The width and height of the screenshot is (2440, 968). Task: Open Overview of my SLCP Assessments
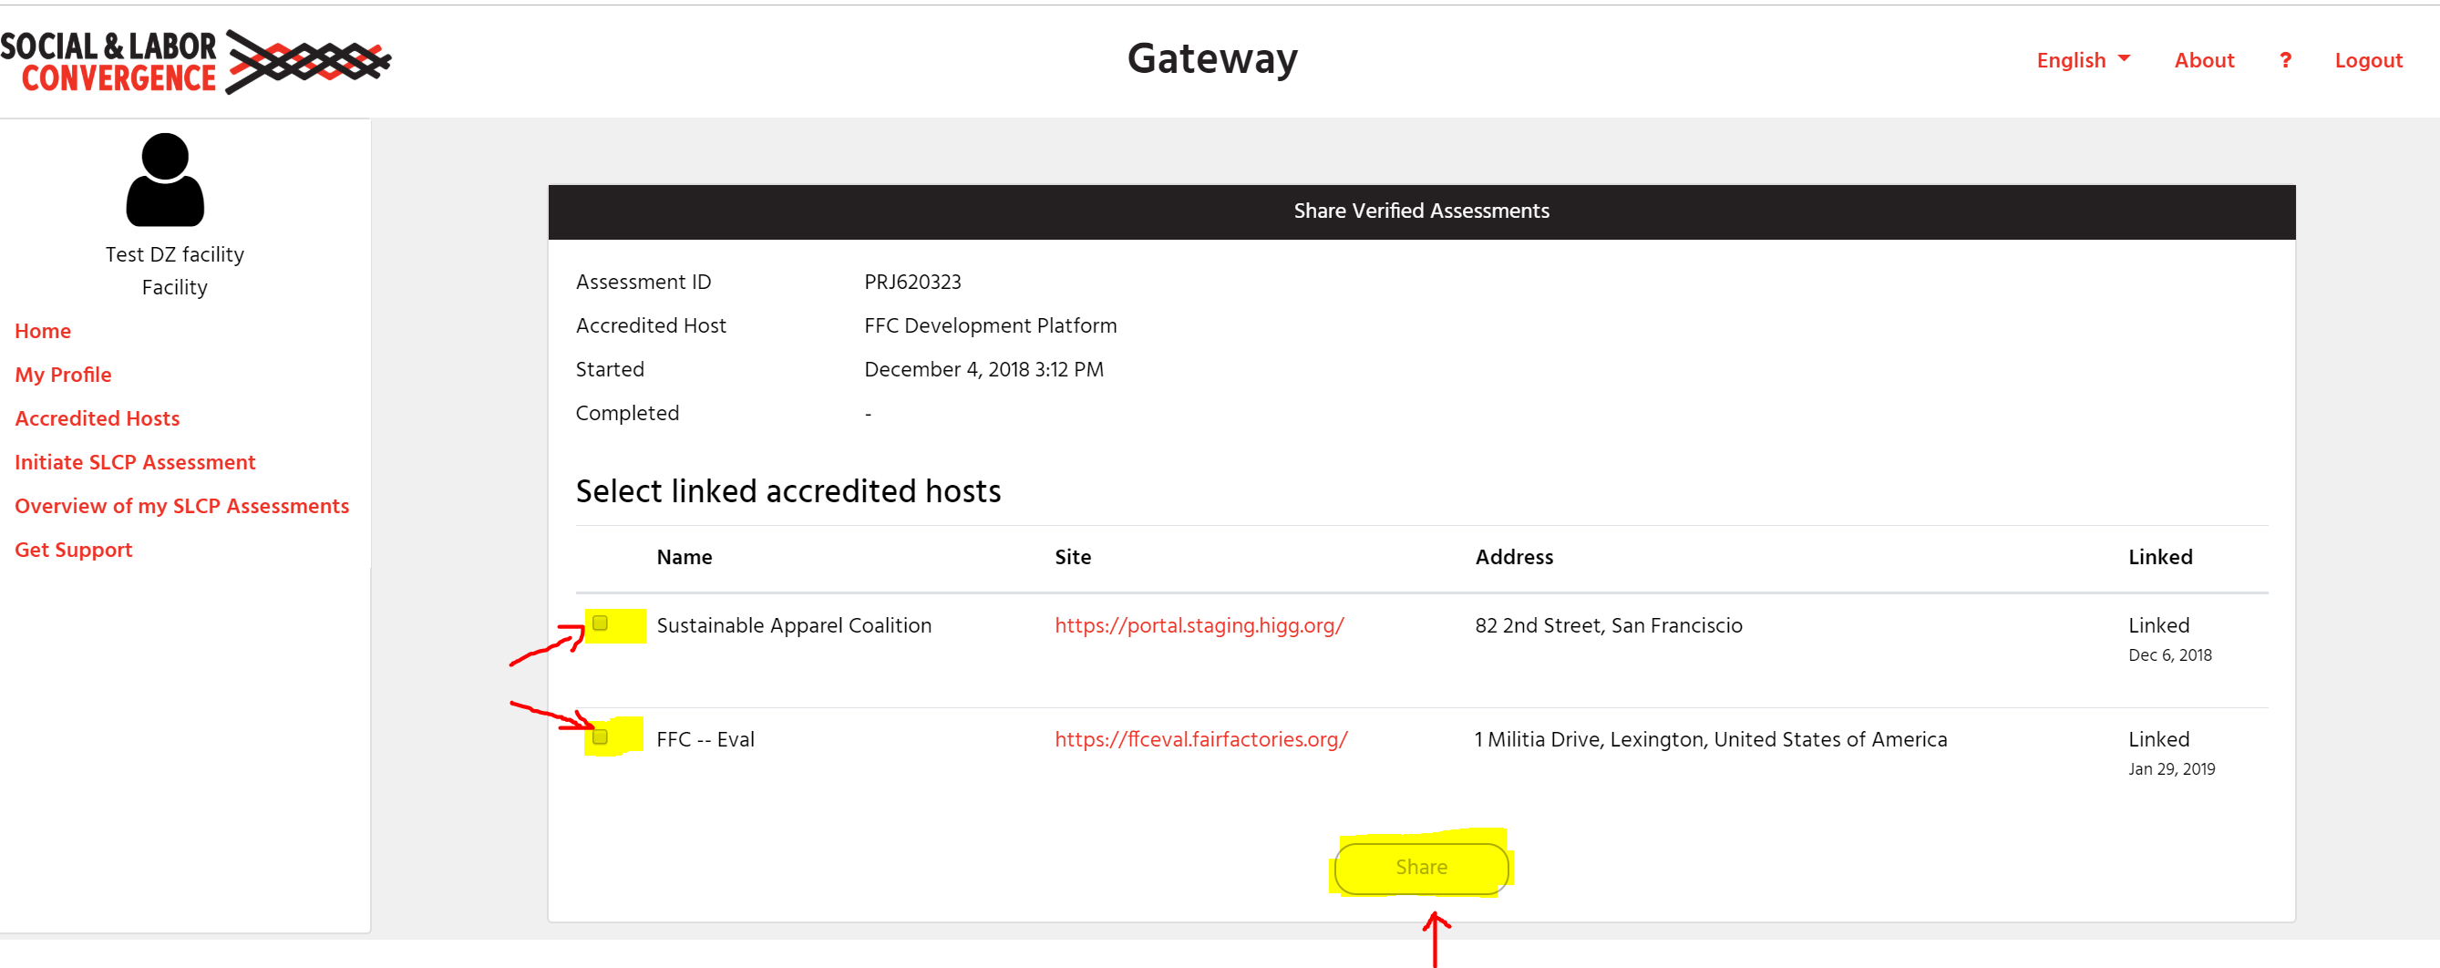click(182, 506)
